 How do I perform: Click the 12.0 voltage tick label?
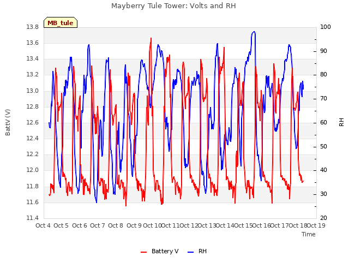33,170
